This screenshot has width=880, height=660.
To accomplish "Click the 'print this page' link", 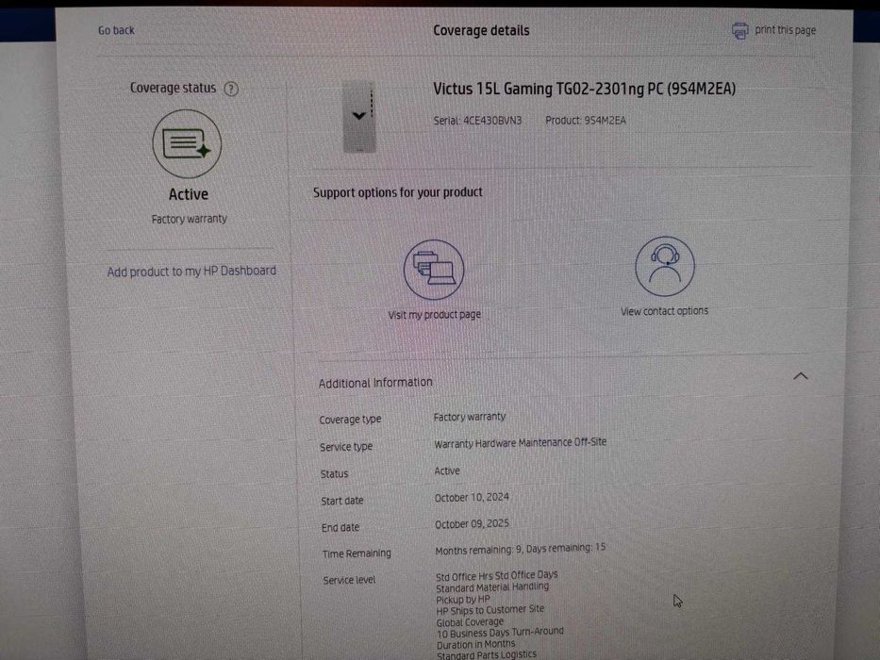I will click(x=785, y=30).
